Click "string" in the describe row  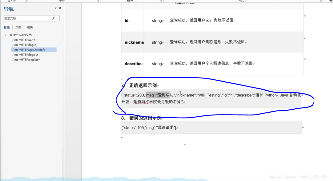pyautogui.click(x=157, y=64)
